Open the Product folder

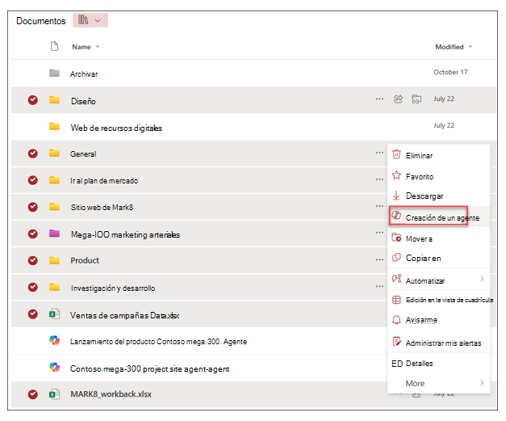pos(85,260)
